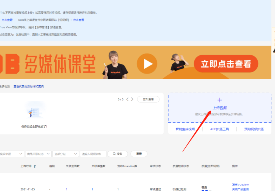
Task: Click the 发布Trueview数 column header
Action: [127, 166]
